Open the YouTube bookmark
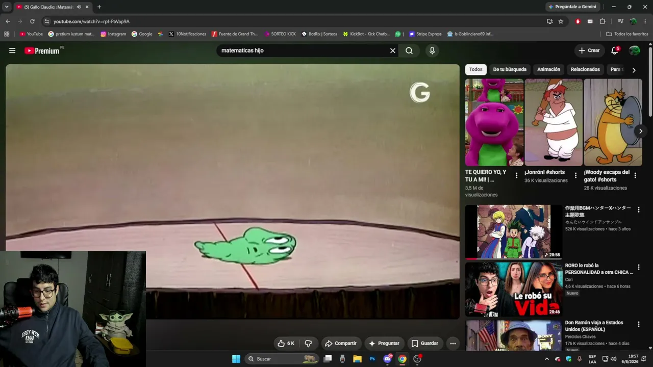 tap(32, 34)
